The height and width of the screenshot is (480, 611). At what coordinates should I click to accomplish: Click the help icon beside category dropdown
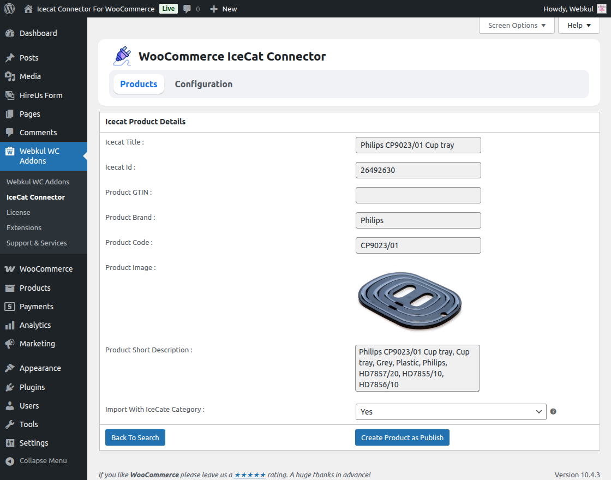[553, 412]
